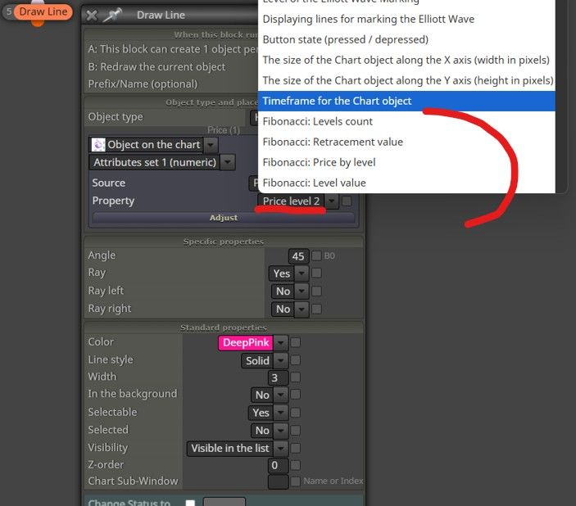576x506 pixels.
Task: Click the Object on the chart icon
Action: tap(98, 145)
